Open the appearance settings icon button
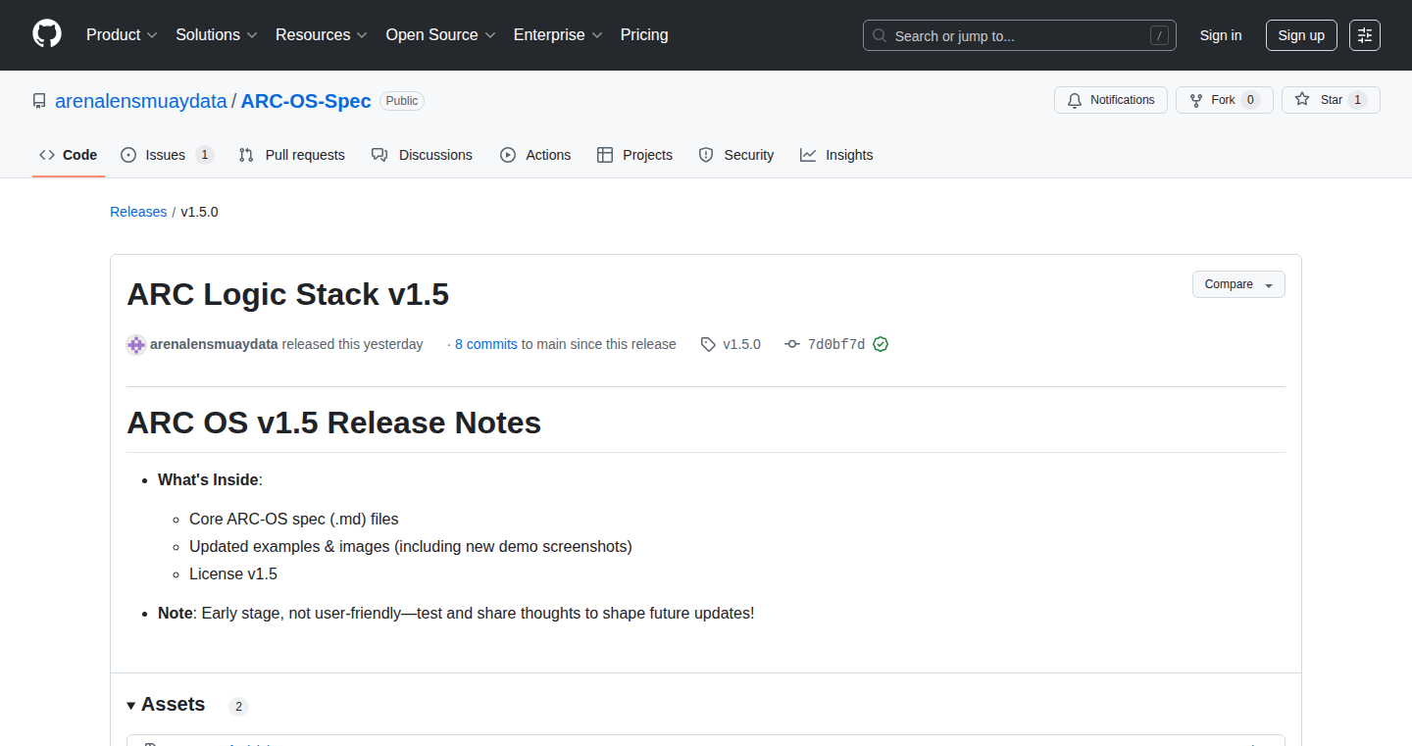This screenshot has width=1412, height=746. 1365,35
